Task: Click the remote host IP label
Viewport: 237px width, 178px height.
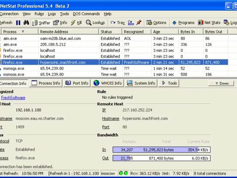Action: click(104, 110)
